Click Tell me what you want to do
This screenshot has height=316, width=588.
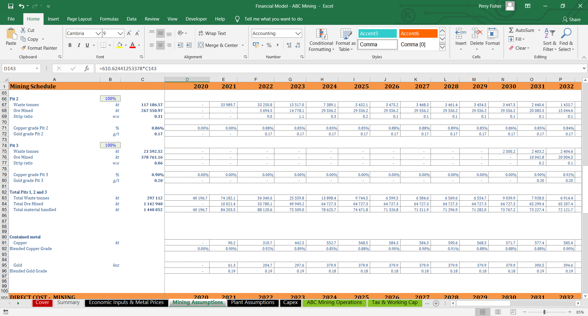[273, 19]
